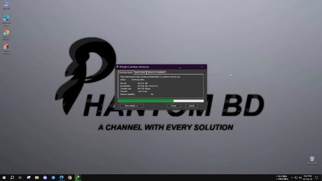Open taskbar search magnifier
322x181 pixels.
12,177
